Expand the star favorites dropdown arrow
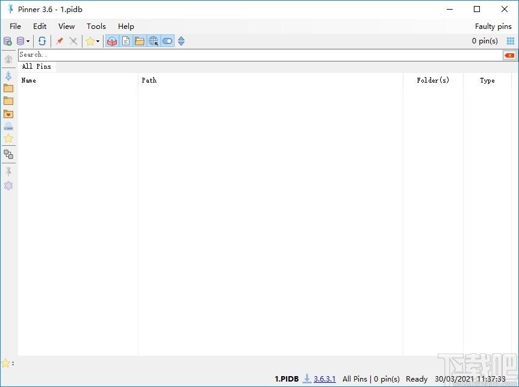The image size is (519, 387). click(98, 42)
